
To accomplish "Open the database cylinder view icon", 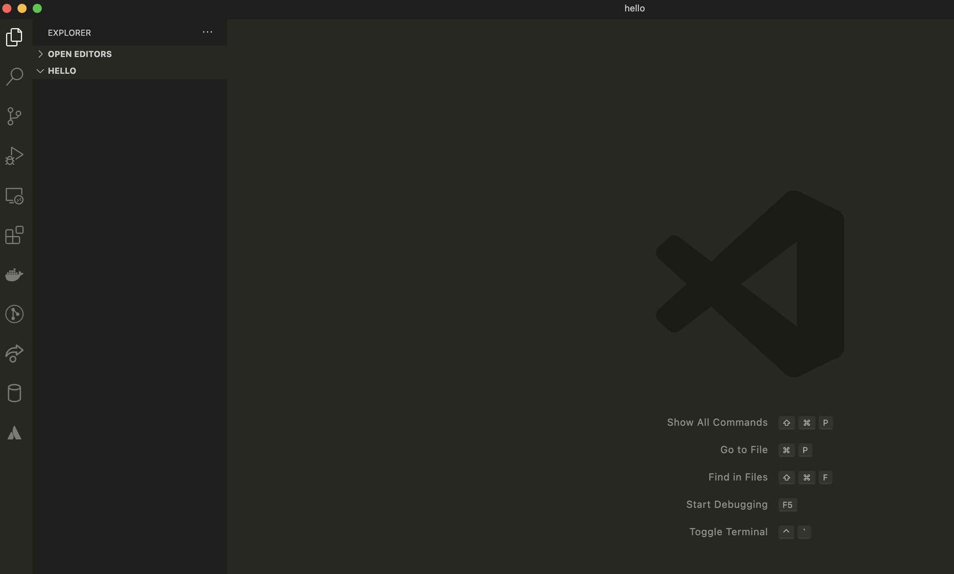I will 14,393.
